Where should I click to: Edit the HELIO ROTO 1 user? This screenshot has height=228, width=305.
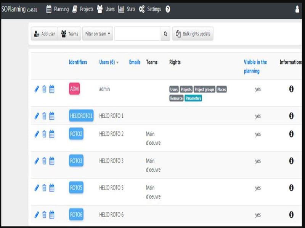point(37,116)
